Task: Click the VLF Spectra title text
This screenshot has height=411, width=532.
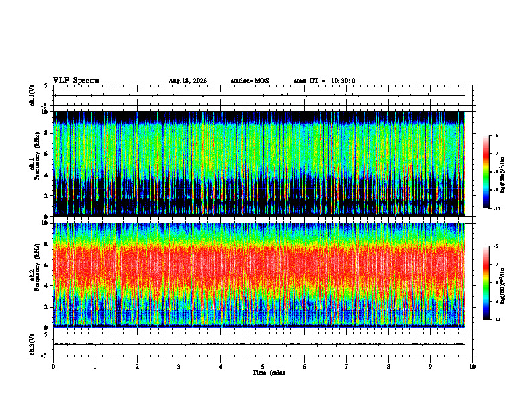Action: click(x=76, y=81)
